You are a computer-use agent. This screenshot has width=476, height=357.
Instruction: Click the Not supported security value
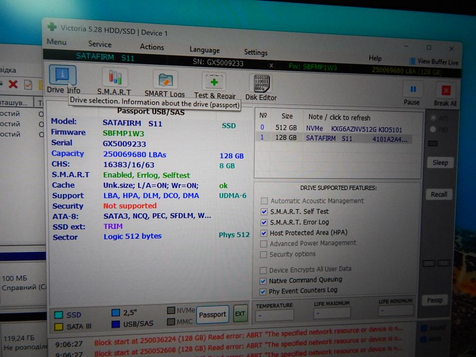130,206
